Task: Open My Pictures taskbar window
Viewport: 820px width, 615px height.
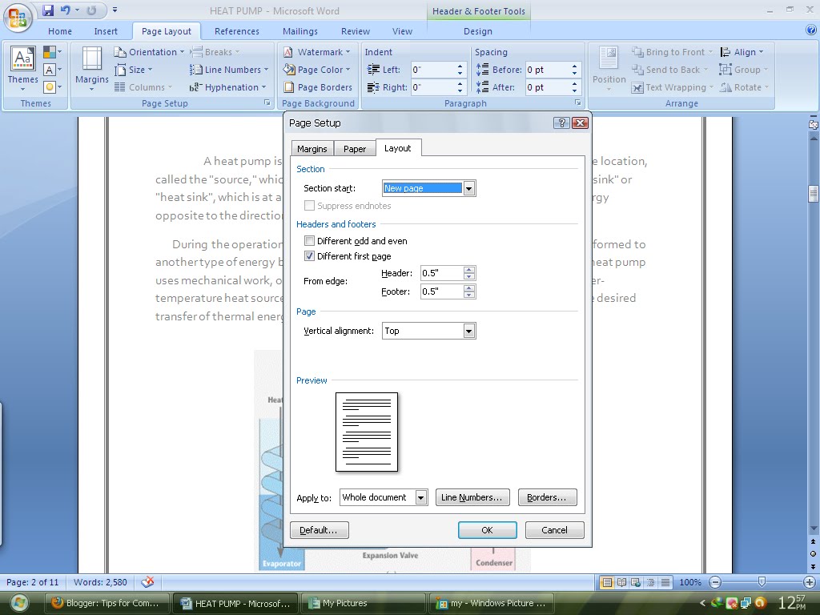Action: [x=364, y=603]
